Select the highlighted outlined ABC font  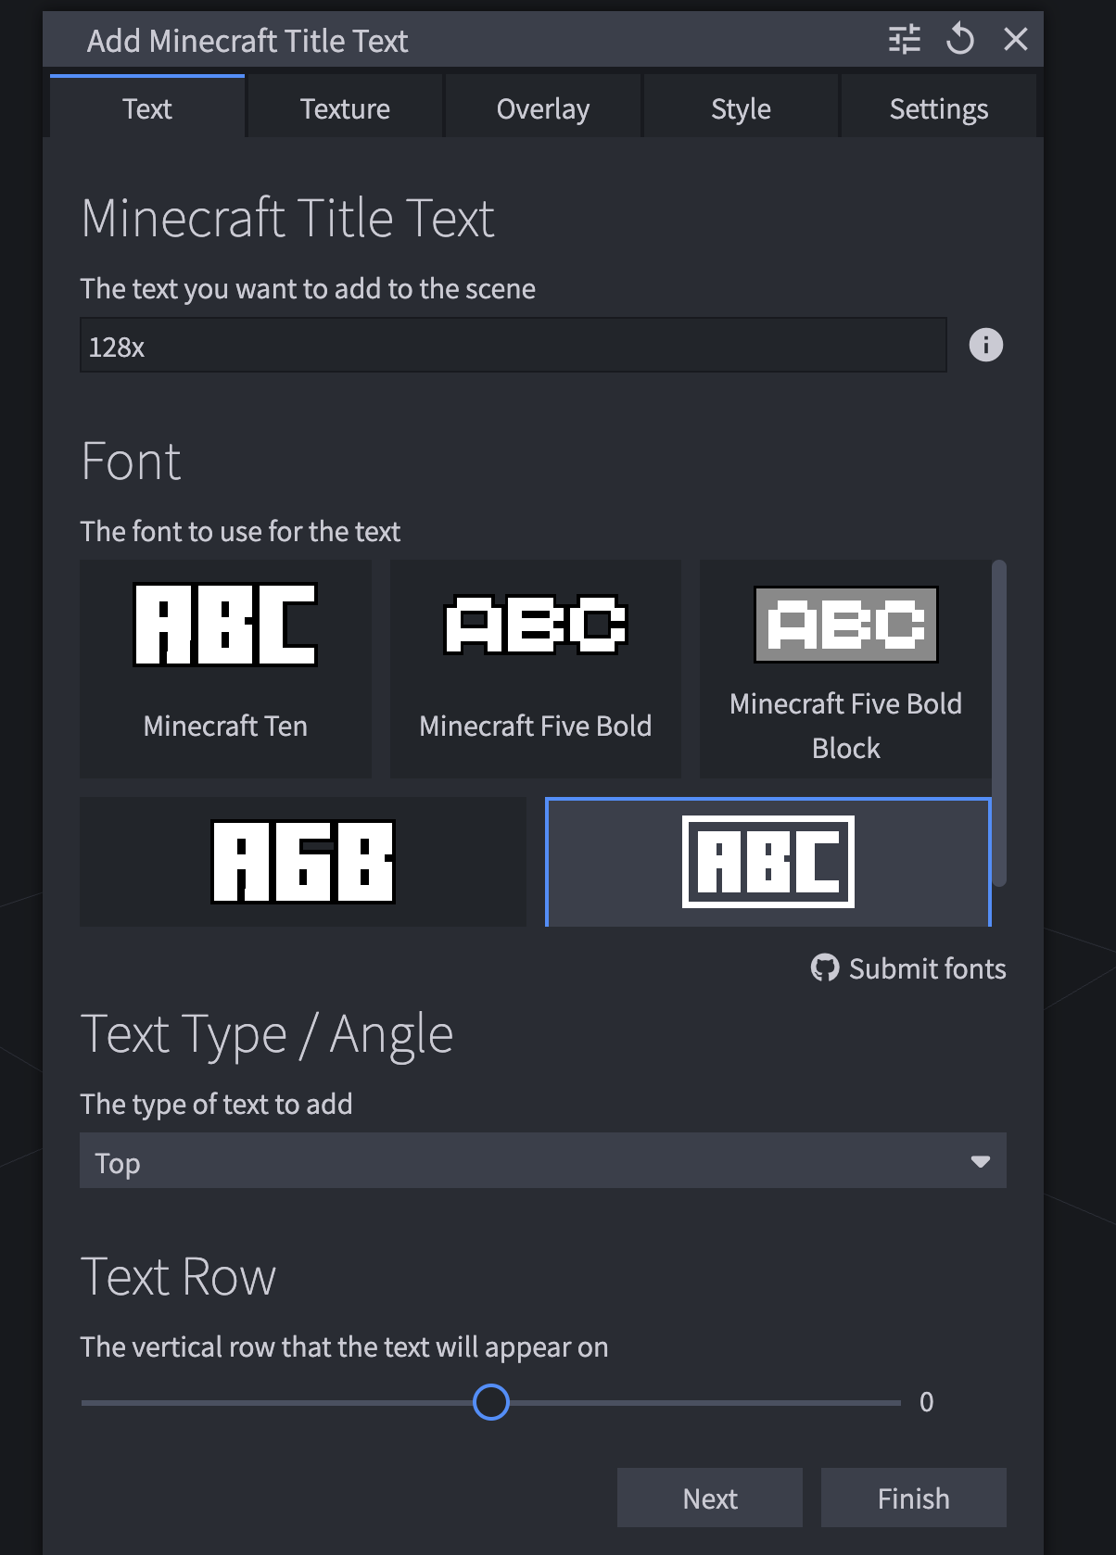click(x=768, y=862)
